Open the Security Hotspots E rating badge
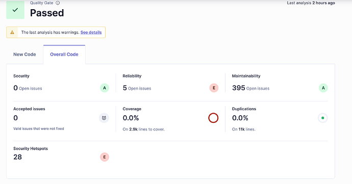This screenshot has width=352, height=184. (105, 157)
